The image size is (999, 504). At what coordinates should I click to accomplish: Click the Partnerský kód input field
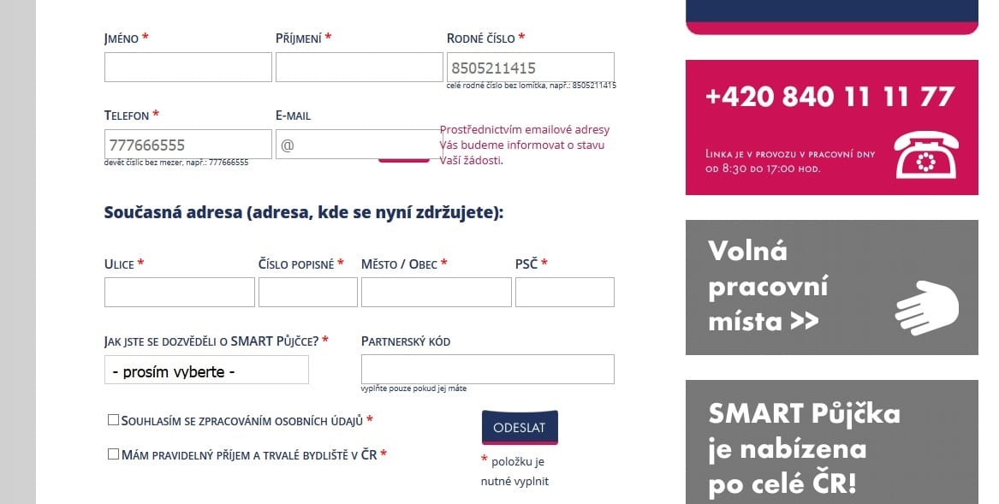[x=488, y=369]
